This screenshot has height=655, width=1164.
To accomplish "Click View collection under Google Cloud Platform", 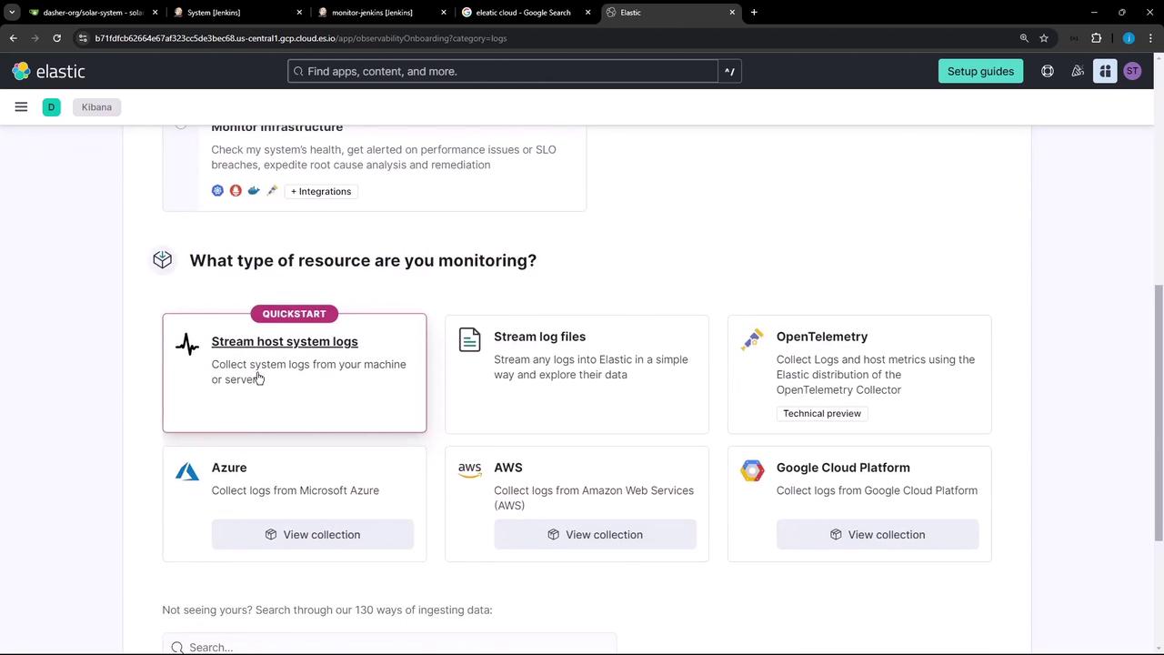I will pos(878,535).
